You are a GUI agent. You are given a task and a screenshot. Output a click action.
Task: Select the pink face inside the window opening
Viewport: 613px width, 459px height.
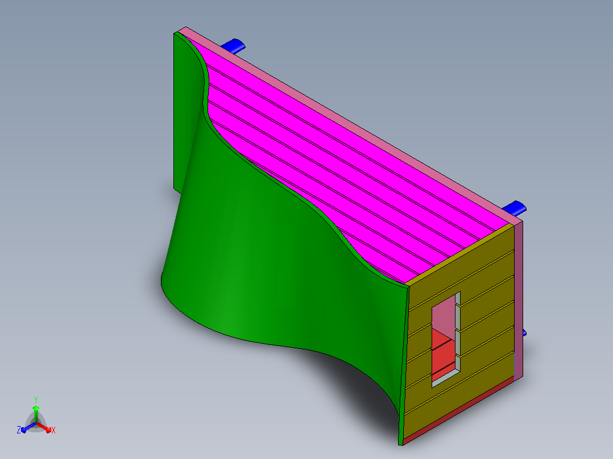444,315
